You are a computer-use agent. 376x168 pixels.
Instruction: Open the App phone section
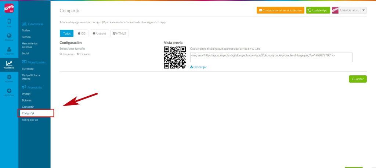point(9,23)
